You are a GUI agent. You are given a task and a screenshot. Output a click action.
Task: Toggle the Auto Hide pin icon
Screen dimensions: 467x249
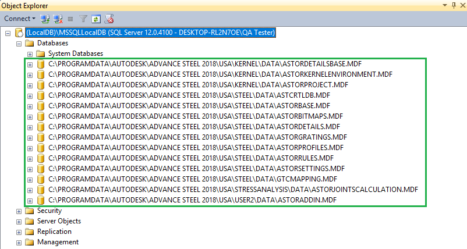point(454,5)
